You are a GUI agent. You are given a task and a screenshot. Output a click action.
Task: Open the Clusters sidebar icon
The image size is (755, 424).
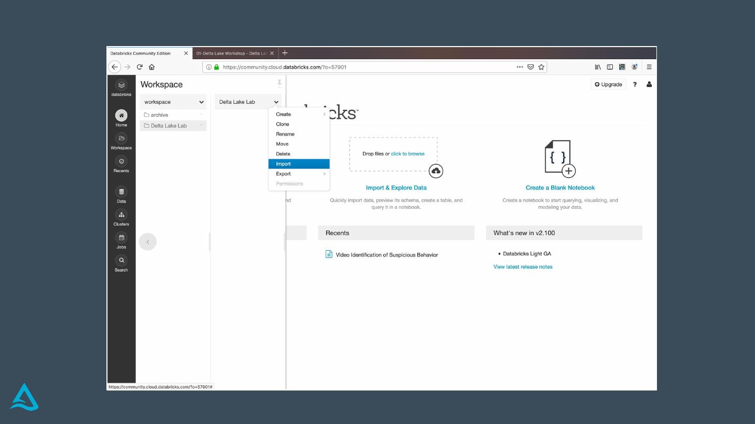(121, 215)
